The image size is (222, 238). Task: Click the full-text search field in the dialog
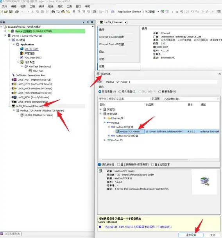click(124, 99)
